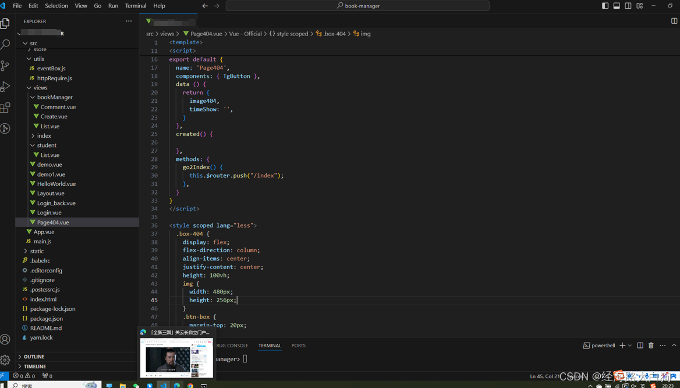Expand the TIMELINE section
Image resolution: width=680 pixels, height=388 pixels.
35,367
